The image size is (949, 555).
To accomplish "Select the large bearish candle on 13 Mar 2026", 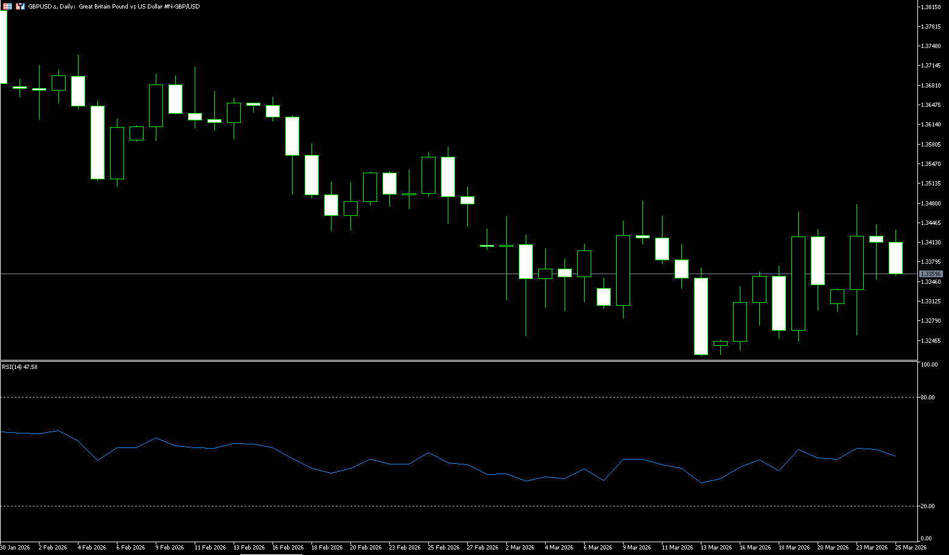I will [701, 316].
